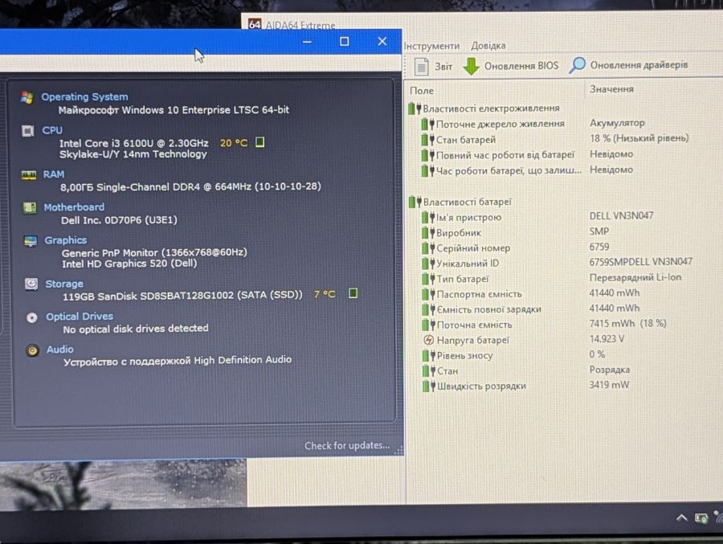The image size is (723, 544).
Task: Open the Operating System section link
Action: pyautogui.click(x=85, y=97)
